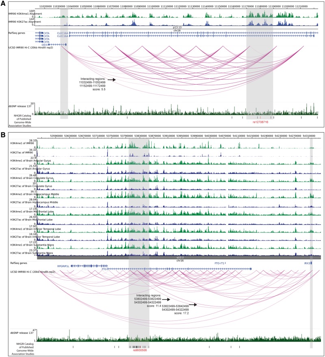Click the UCSD IMR90 Hi-C label in panel B
This screenshot has width=325, height=357.
(x=33, y=272)
